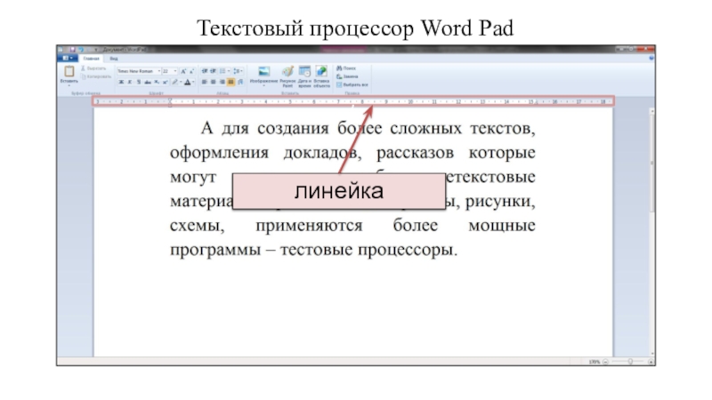
Task: Click the word 'программы' in the document
Action: (x=215, y=250)
